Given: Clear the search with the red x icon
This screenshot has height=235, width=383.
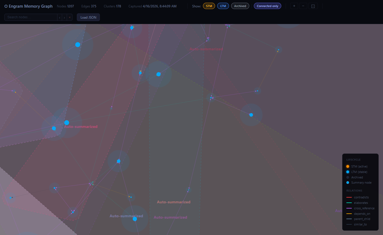Looking at the screenshot, I should tap(70, 17).
